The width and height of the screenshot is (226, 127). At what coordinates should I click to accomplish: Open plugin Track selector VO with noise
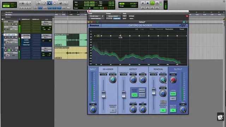tap(95, 16)
